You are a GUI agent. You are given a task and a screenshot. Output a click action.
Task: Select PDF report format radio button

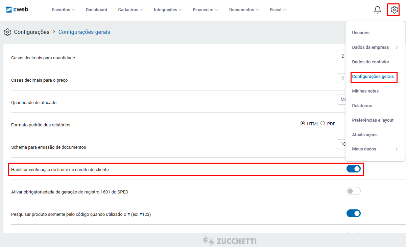click(323, 123)
